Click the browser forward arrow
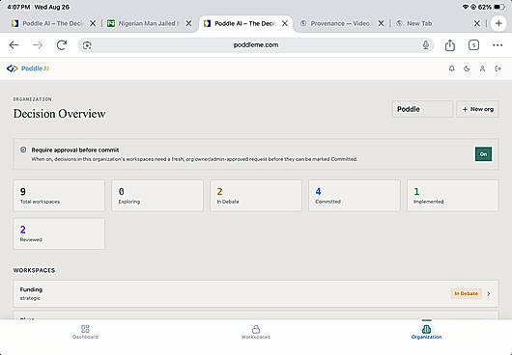The height and width of the screenshot is (355, 512). pyautogui.click(x=38, y=45)
